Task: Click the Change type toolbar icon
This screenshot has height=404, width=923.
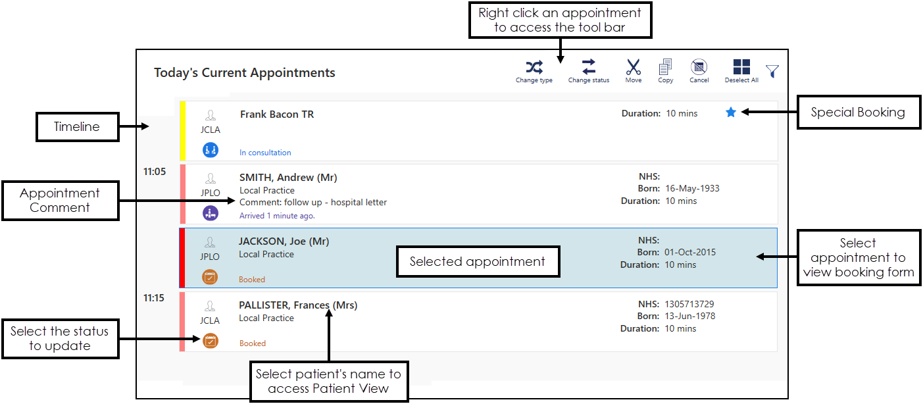Action: (534, 66)
